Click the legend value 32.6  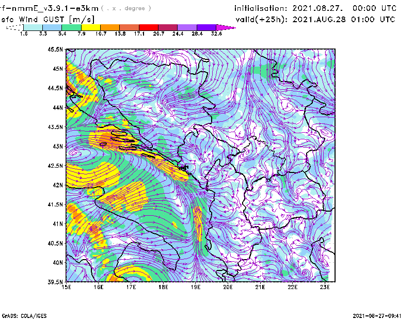point(216,34)
